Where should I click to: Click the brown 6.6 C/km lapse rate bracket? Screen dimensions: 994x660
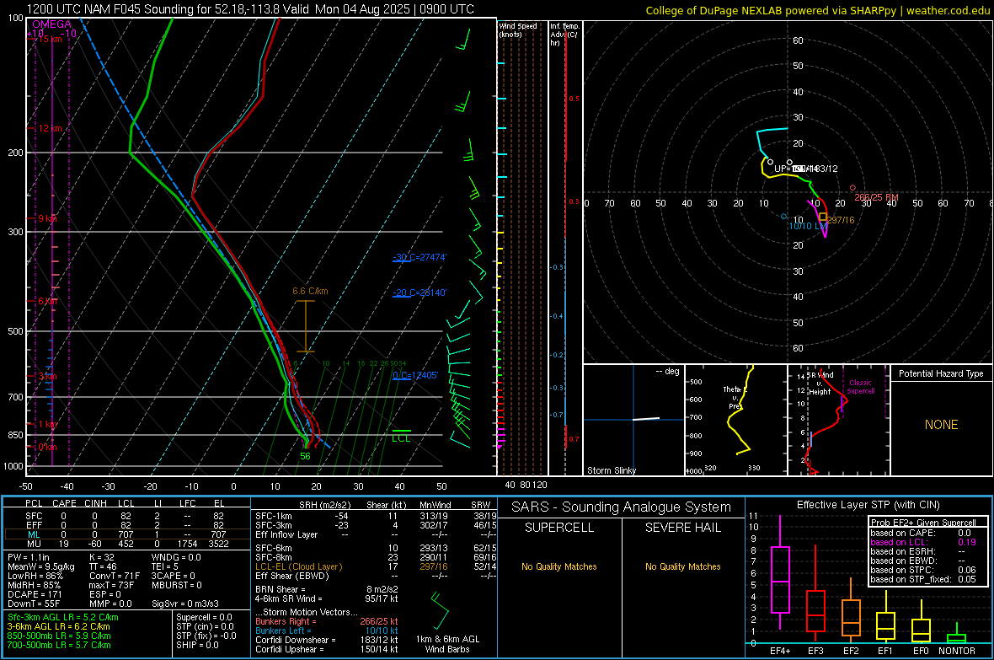(306, 326)
